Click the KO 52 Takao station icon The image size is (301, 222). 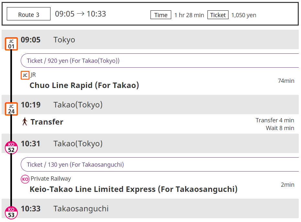coord(11,148)
